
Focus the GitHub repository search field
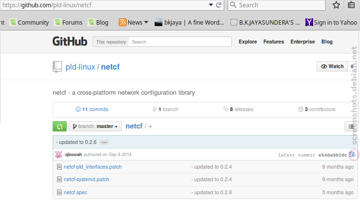click(x=180, y=42)
